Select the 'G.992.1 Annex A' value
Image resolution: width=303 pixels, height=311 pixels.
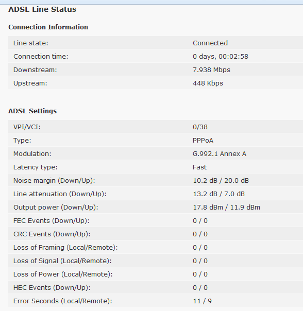[x=220, y=154]
